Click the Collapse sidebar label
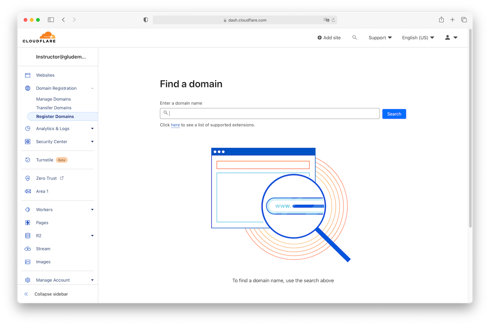490x326 pixels. [51, 294]
